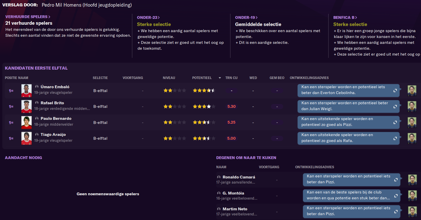Image resolution: width=421 pixels, height=220 pixels.
Task: Open the Benfica B squad link
Action: [x=345, y=18]
